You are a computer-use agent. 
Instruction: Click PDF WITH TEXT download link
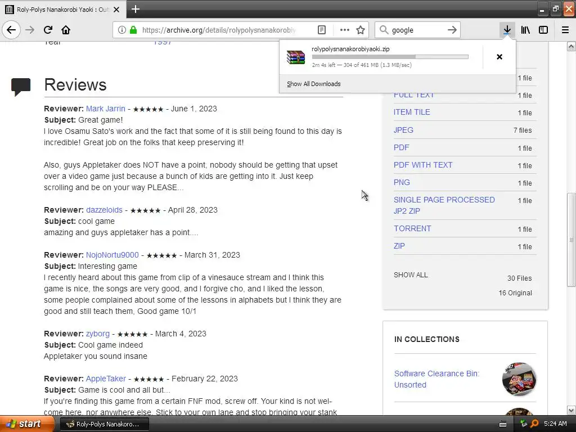423,165
